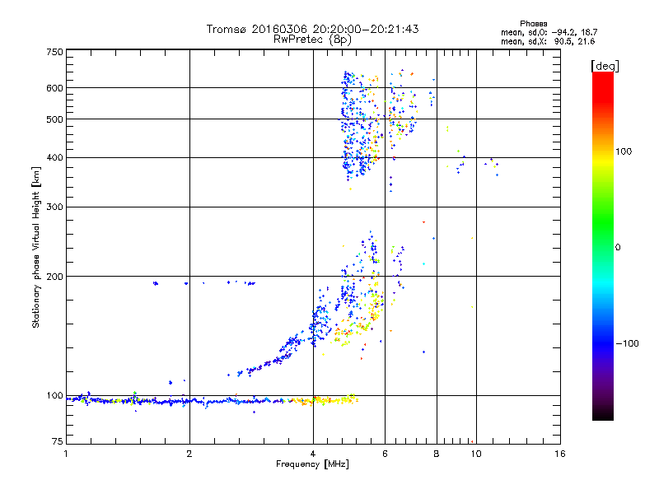Click y-axis tick label '200'

[54, 277]
